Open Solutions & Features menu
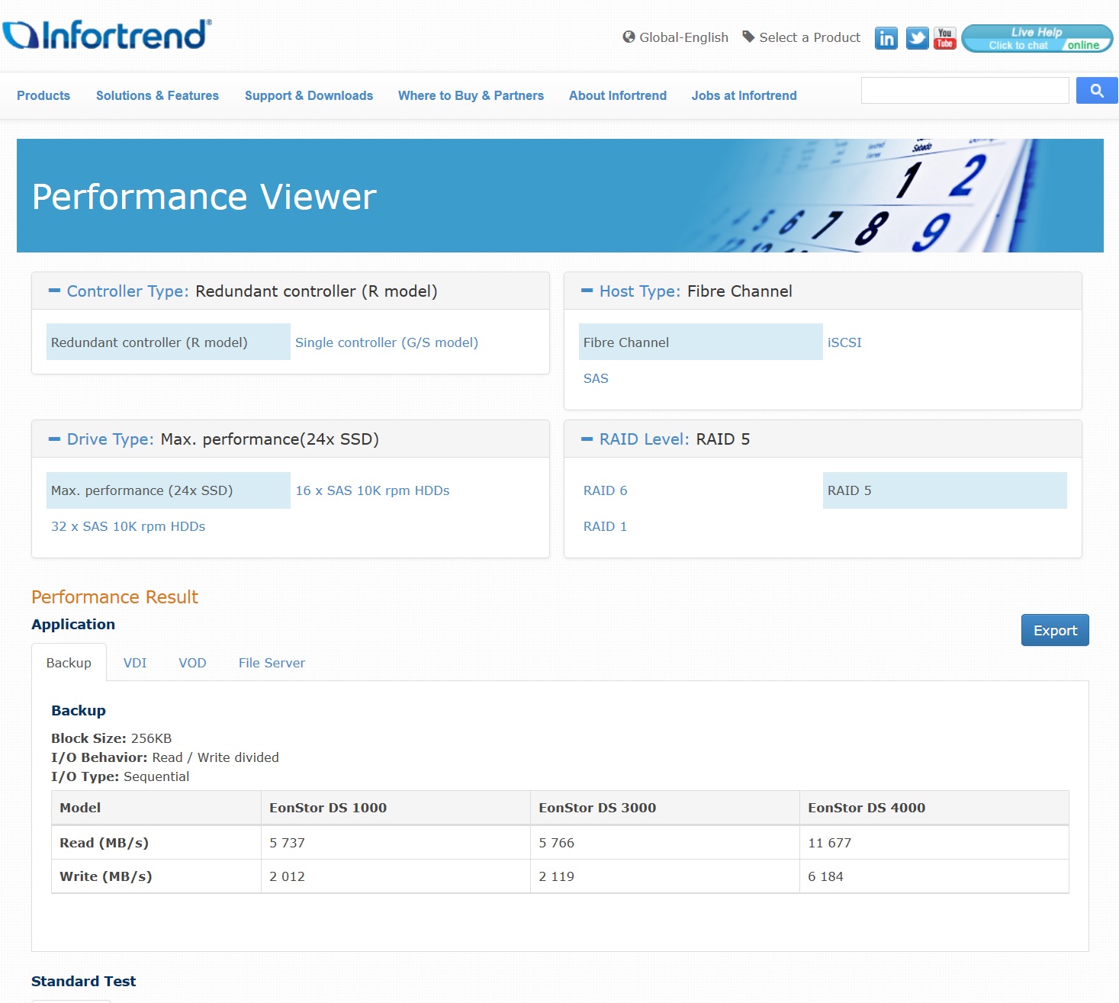Viewport: 1119px width, 1003px height. [157, 95]
